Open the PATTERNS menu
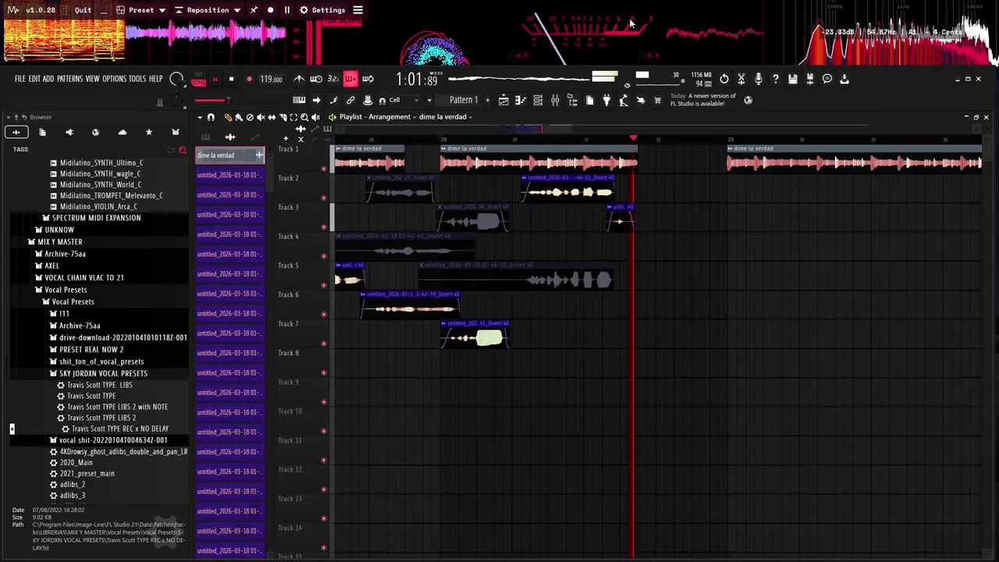 point(69,79)
